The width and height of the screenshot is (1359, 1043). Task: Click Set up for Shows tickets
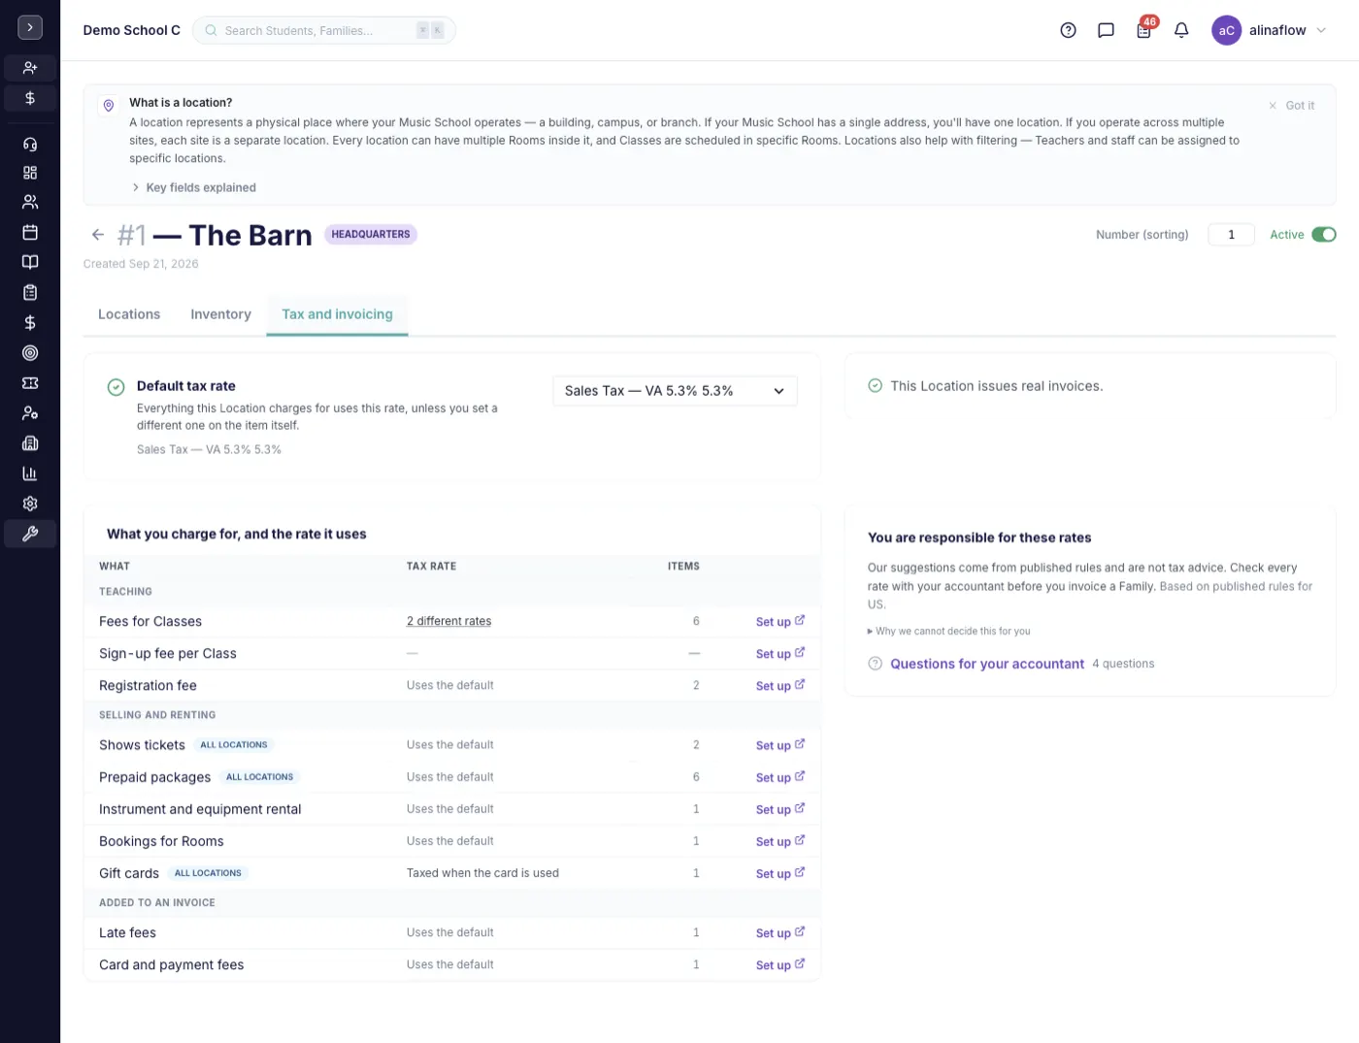780,745
